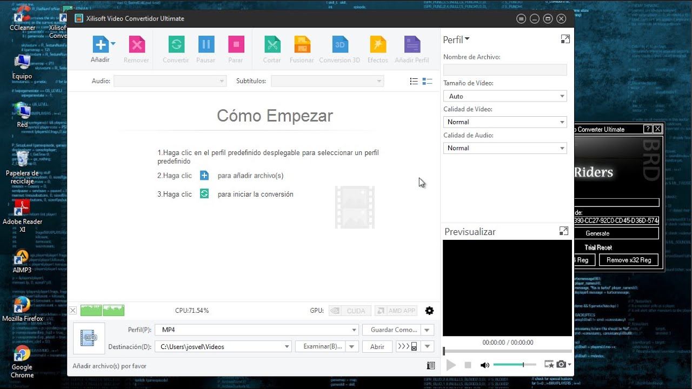Screen dimensions: 692x389
Task: Open the log icon in status bar
Action: click(x=430, y=366)
